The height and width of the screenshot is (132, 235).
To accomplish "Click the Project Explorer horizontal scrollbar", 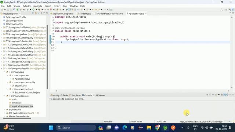I will (x=17, y=118).
